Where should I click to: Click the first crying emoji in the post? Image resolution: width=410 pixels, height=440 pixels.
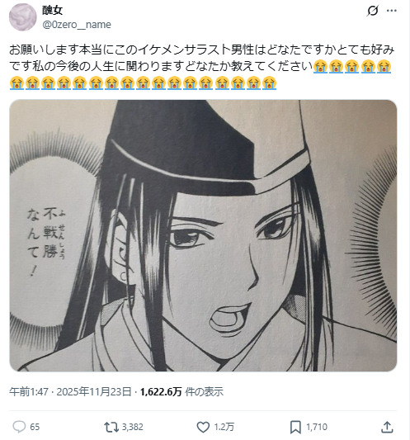(320, 67)
